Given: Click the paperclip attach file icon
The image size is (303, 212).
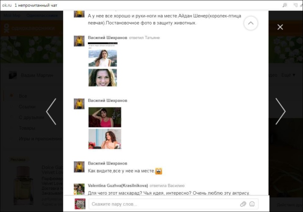Looking at the screenshot, I should [x=243, y=204].
